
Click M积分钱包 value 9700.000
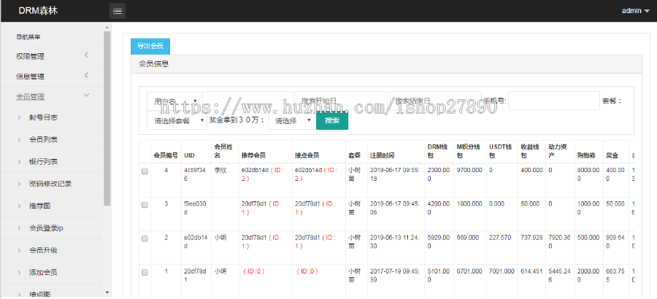pos(469,171)
